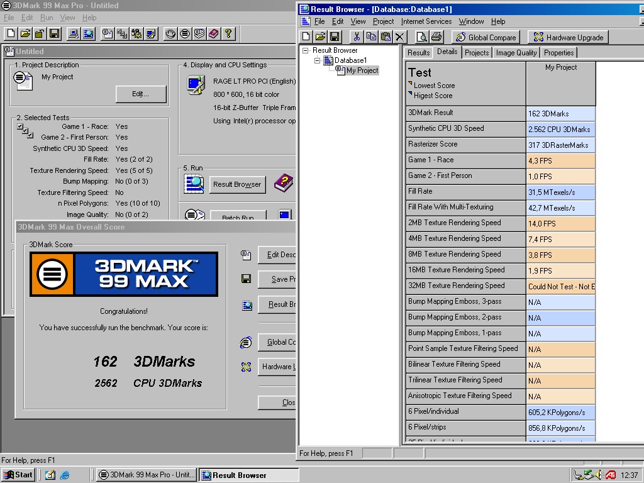
Task: Click the Windows Start button
Action: click(x=18, y=475)
